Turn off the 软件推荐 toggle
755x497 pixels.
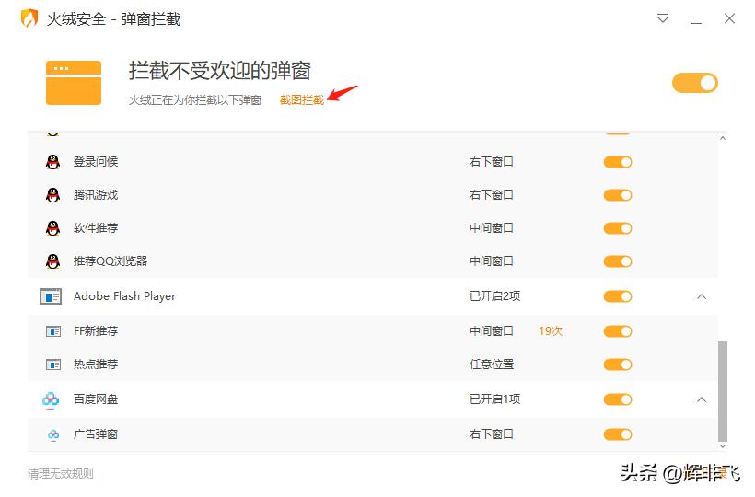click(x=618, y=228)
